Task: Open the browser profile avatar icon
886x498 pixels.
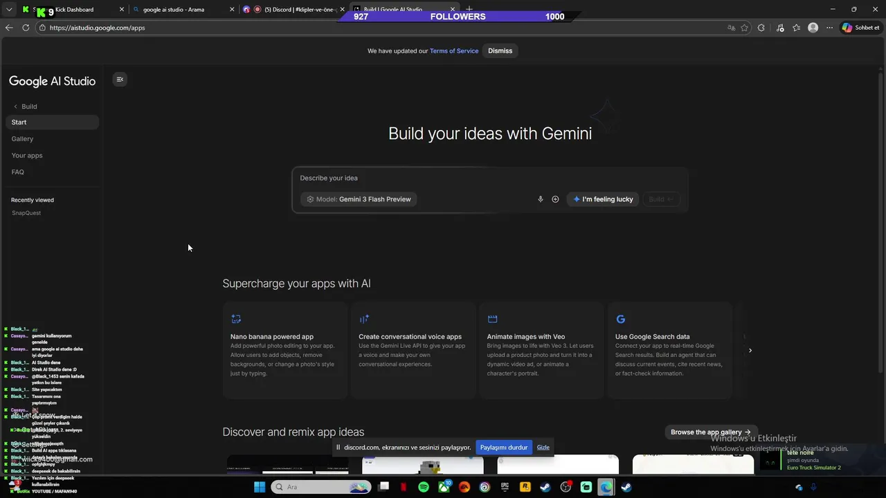Action: click(x=813, y=28)
